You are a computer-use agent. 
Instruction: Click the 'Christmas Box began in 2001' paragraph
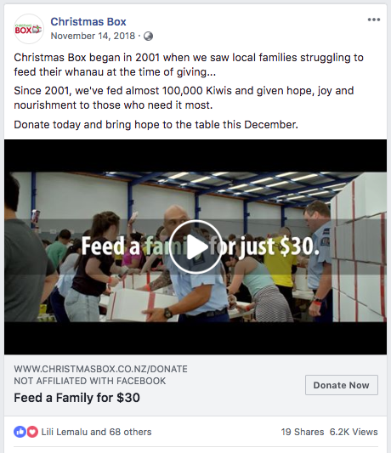tap(189, 65)
